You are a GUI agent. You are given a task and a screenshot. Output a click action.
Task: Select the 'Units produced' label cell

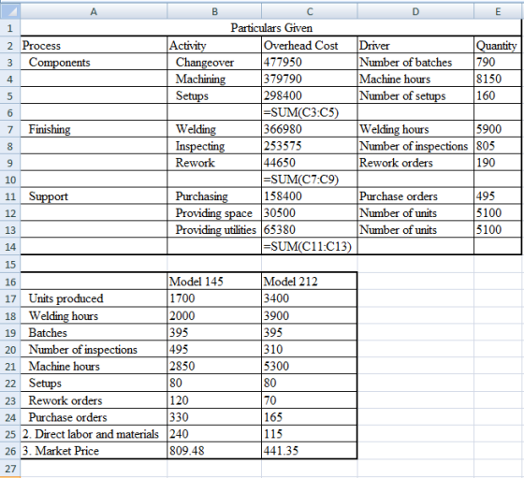point(94,298)
